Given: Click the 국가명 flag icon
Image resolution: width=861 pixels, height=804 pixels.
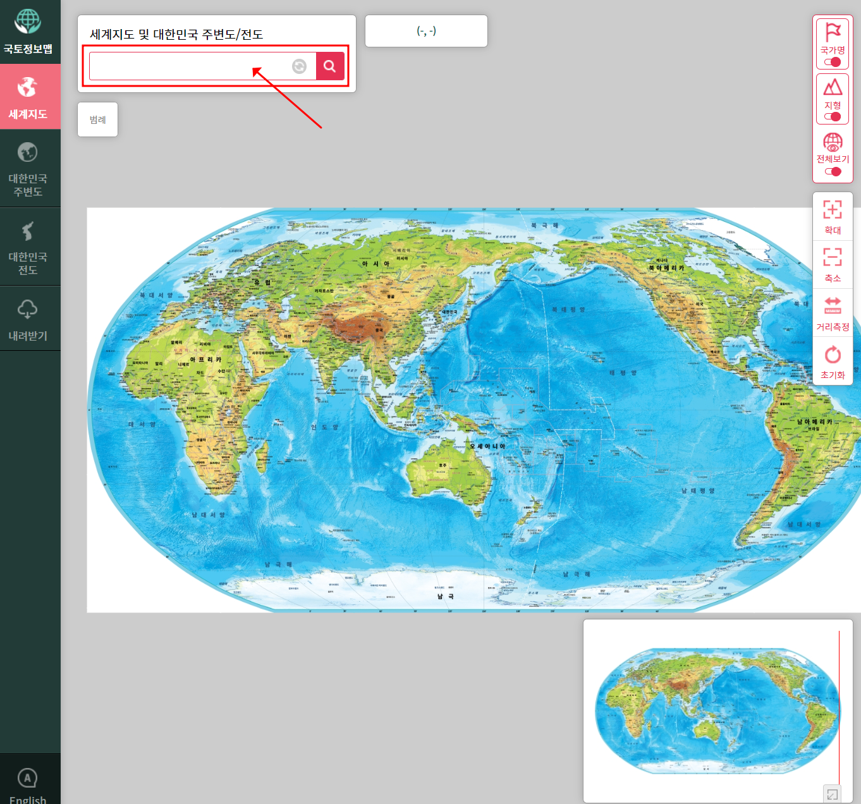Looking at the screenshot, I should coord(833,32).
